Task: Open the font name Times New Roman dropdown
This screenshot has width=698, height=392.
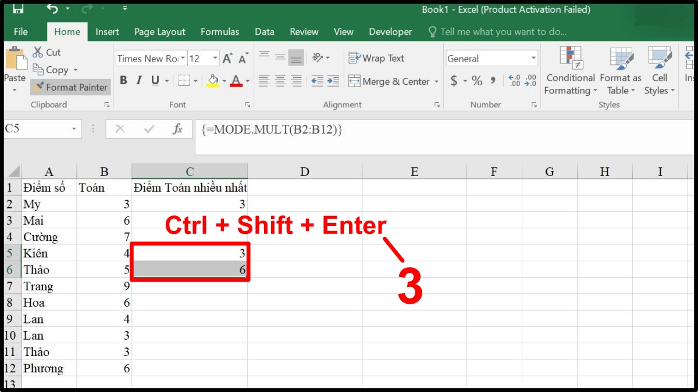Action: 183,59
